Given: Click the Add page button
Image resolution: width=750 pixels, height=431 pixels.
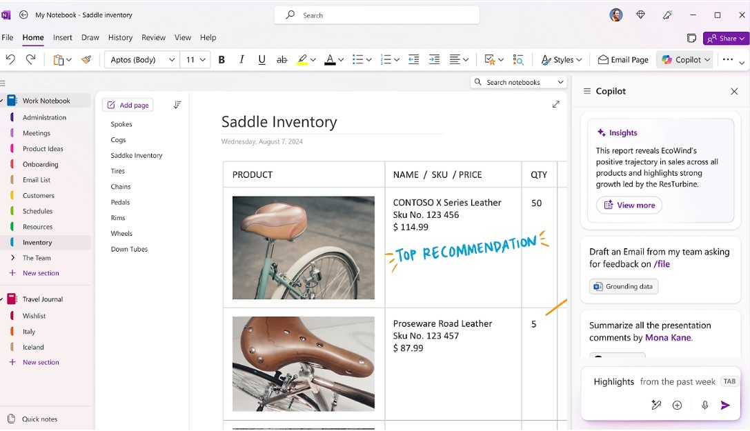Looking at the screenshot, I should [x=128, y=105].
